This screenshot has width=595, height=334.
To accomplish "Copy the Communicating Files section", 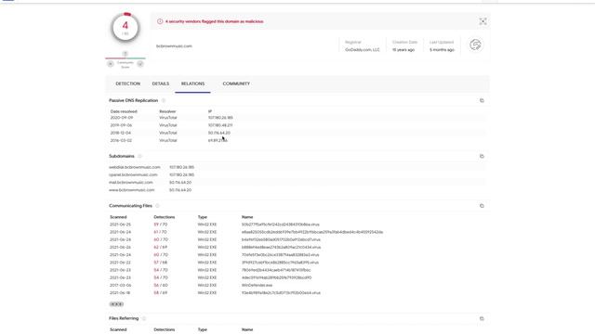I will [482, 206].
